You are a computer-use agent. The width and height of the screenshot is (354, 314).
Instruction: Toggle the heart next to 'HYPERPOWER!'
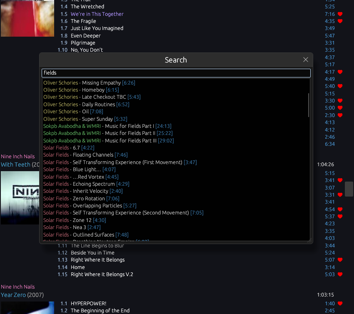tap(340, 304)
